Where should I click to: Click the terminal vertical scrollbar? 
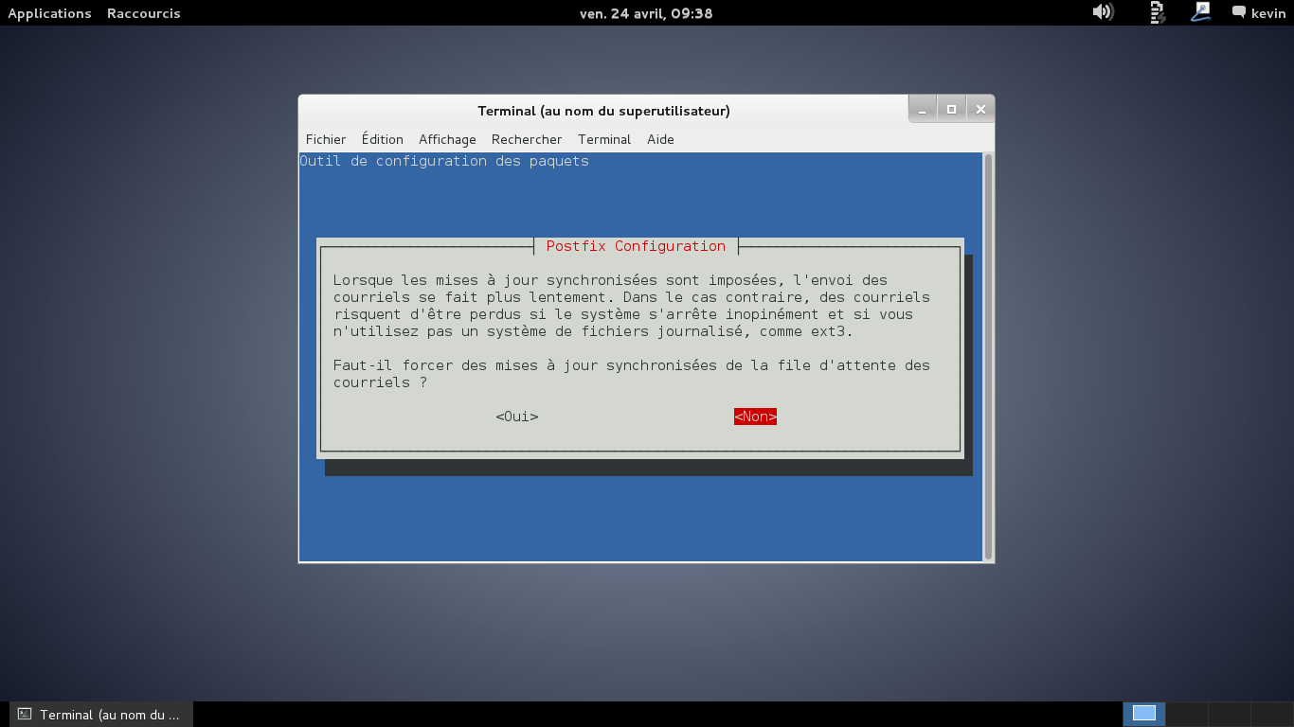989,357
